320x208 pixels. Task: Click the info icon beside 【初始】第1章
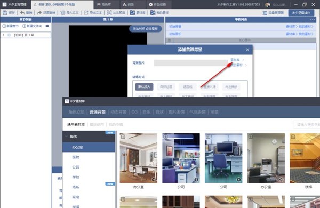[9, 35]
